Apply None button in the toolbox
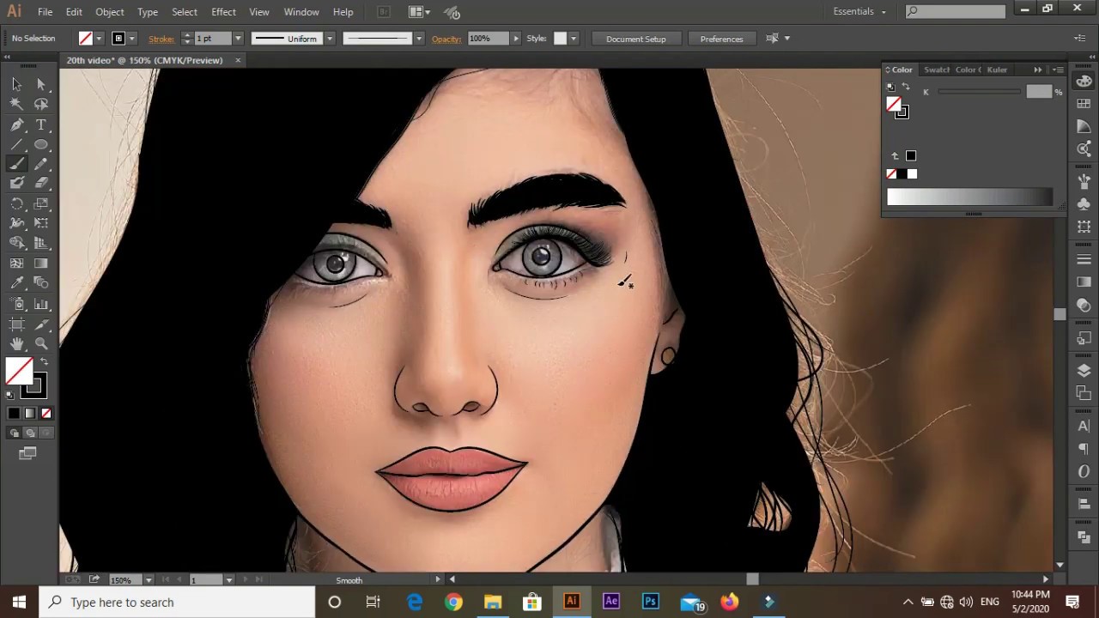The width and height of the screenshot is (1099, 618). [x=46, y=414]
